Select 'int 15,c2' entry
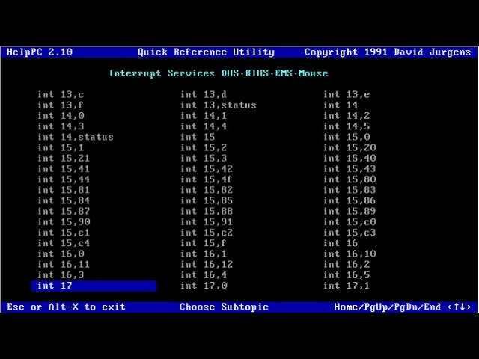 point(207,233)
